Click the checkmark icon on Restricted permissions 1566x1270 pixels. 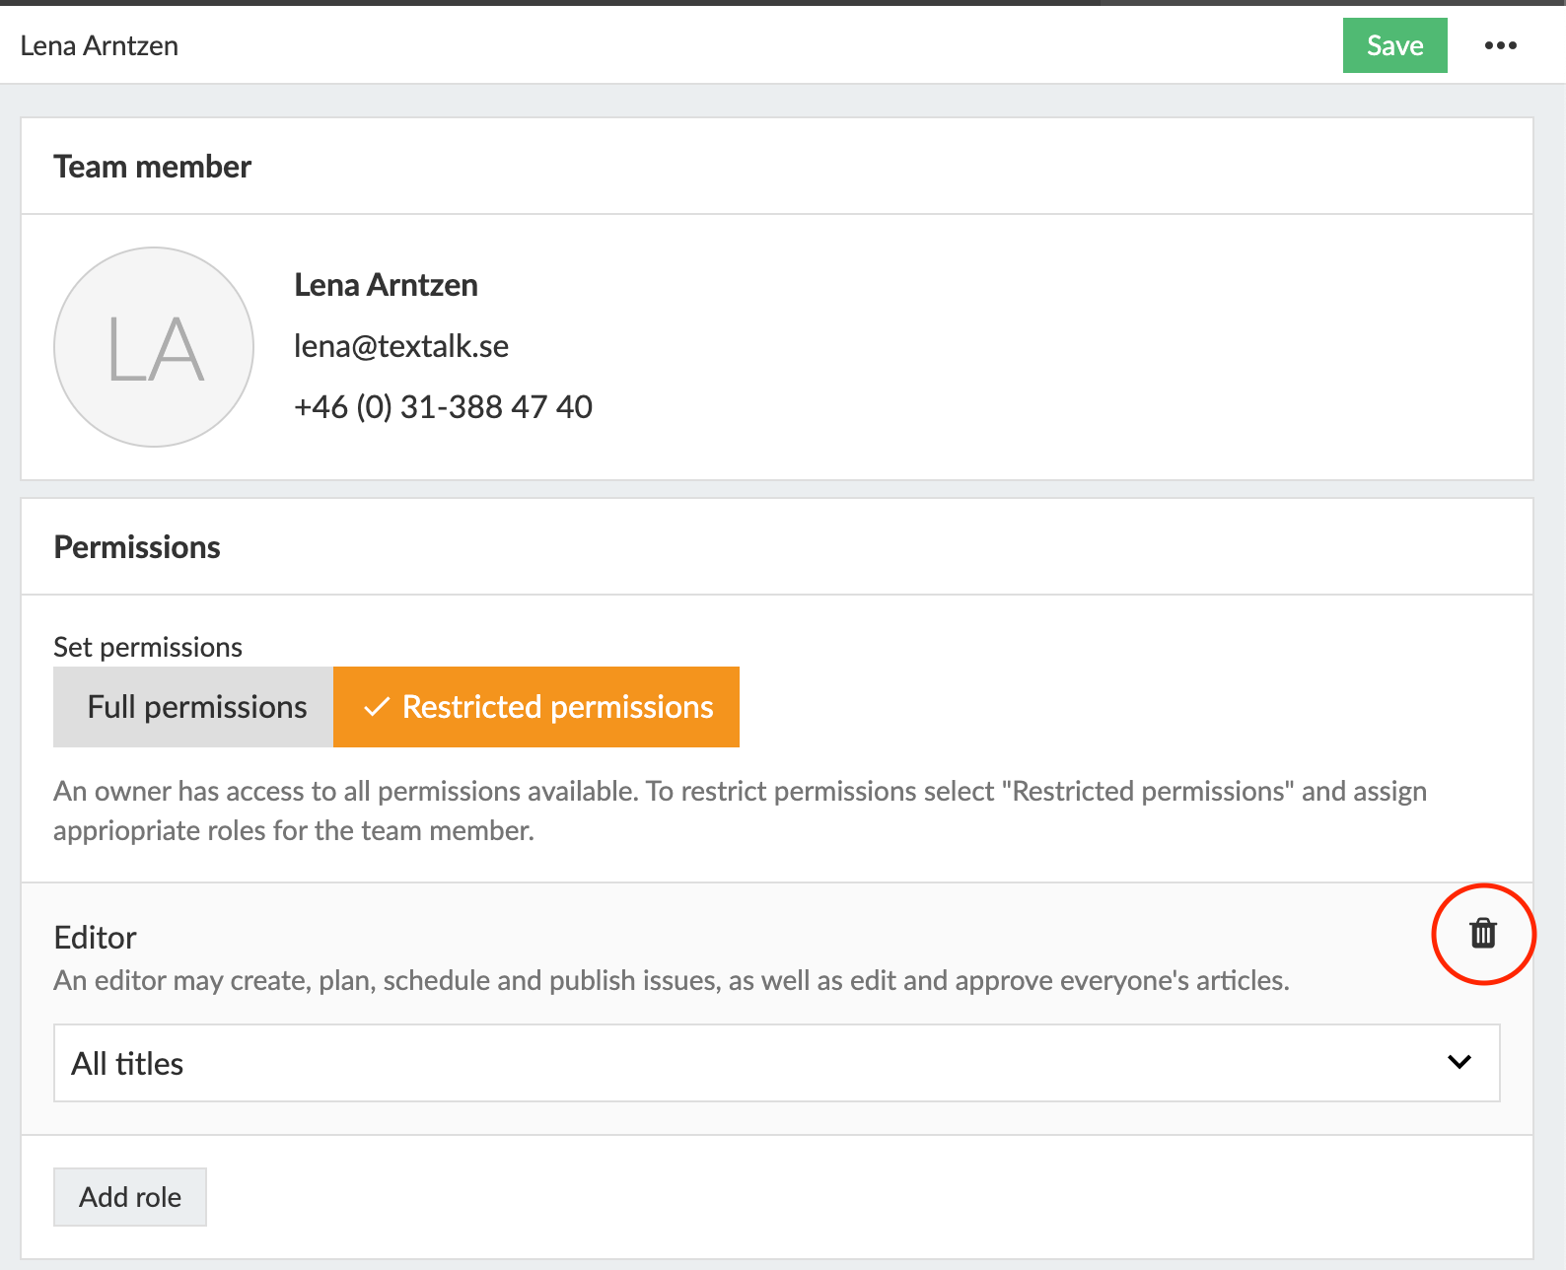[x=376, y=708]
